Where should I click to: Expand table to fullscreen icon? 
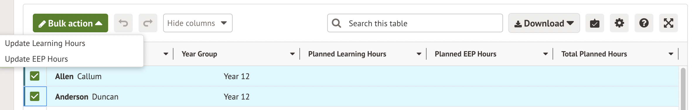pos(669,23)
